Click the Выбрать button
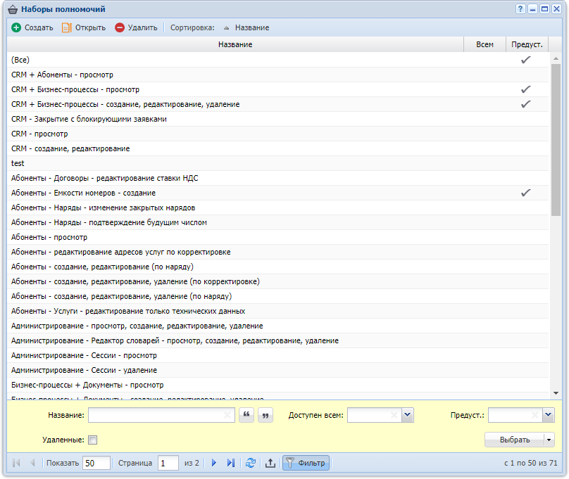Image resolution: width=569 pixels, height=479 pixels. coord(515,440)
